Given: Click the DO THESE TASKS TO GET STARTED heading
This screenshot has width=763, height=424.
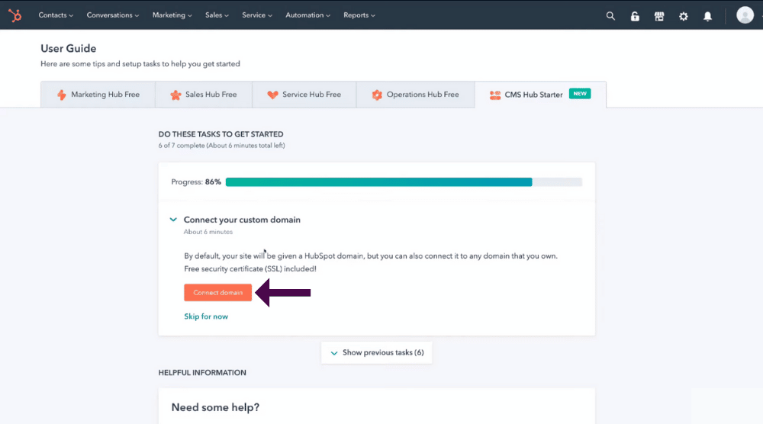Looking at the screenshot, I should coord(221,134).
